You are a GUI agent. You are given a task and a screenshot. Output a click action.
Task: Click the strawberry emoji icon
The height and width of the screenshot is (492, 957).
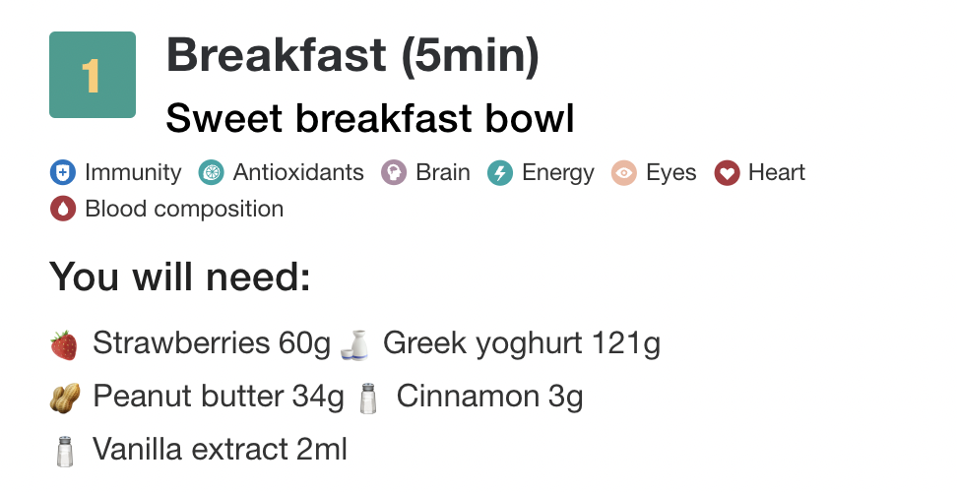click(x=64, y=344)
